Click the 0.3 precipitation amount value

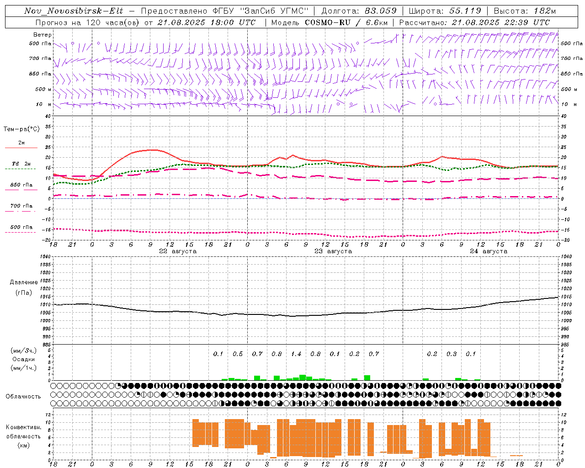pyautogui.click(x=452, y=354)
